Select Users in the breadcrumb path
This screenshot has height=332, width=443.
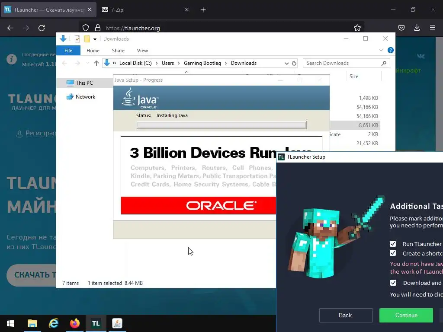168,63
